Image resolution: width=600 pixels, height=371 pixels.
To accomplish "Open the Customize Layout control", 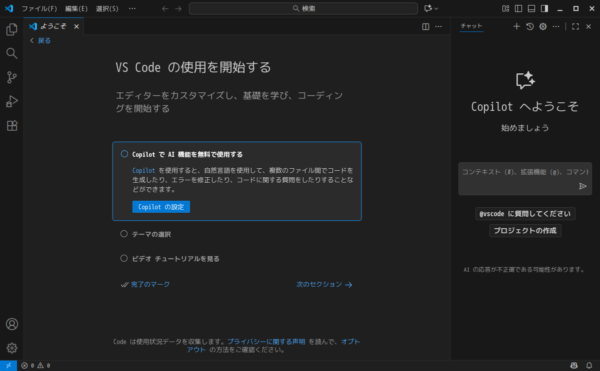I will point(505,8).
